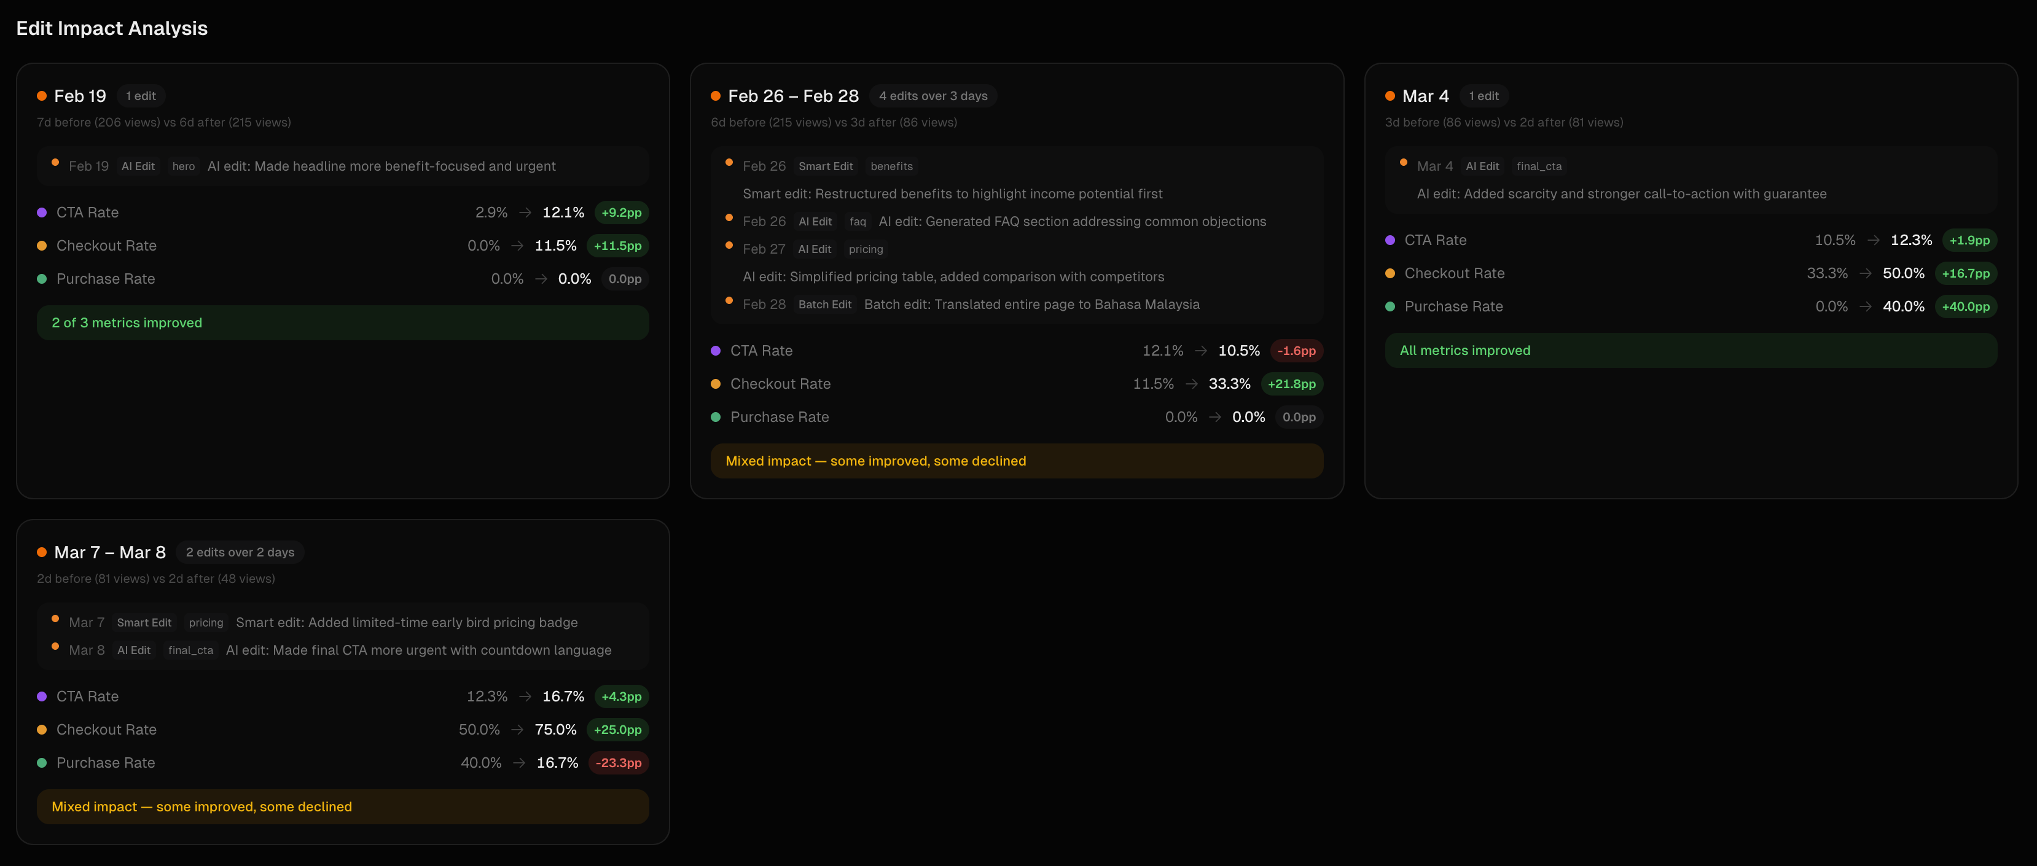This screenshot has height=866, width=2037.
Task: Click the '4 edits over 3 days' badge
Action: [x=932, y=96]
